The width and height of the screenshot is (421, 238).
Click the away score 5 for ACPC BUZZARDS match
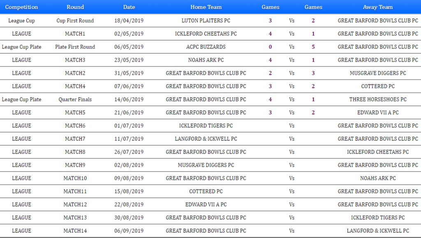[313, 47]
